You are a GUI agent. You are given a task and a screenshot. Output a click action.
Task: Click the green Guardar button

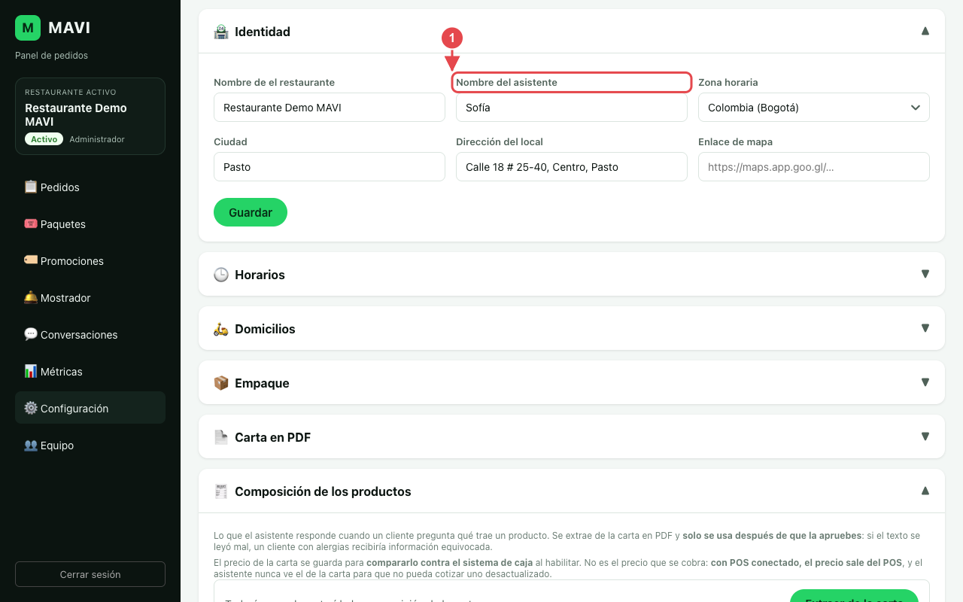click(x=251, y=212)
